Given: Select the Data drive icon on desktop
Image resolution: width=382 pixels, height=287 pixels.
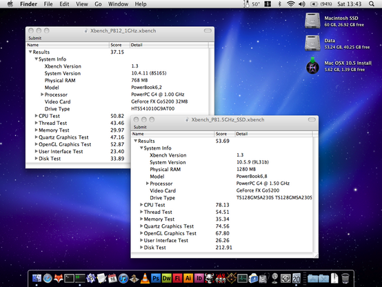Looking at the screenshot, I should 312,43.
